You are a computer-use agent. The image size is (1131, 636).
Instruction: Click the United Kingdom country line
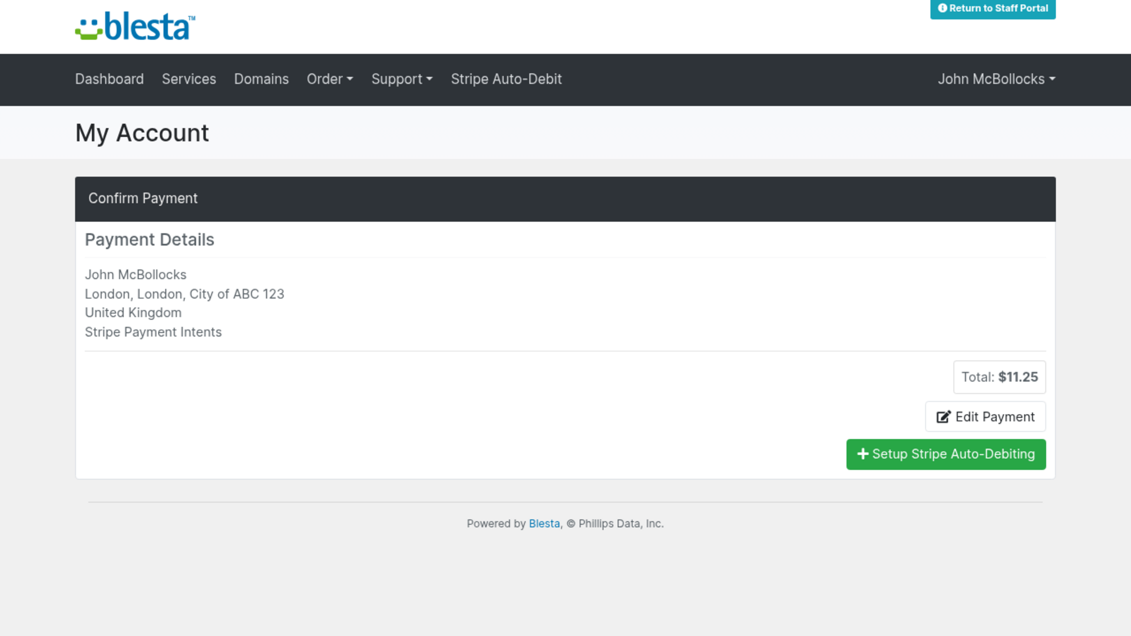[x=133, y=313]
